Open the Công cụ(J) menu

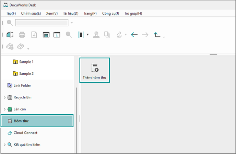(110, 13)
